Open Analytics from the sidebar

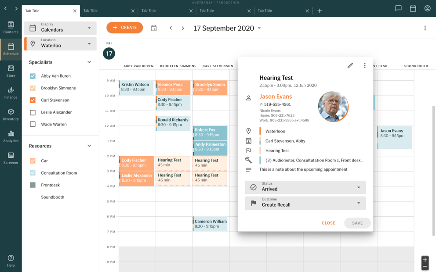pos(11,136)
